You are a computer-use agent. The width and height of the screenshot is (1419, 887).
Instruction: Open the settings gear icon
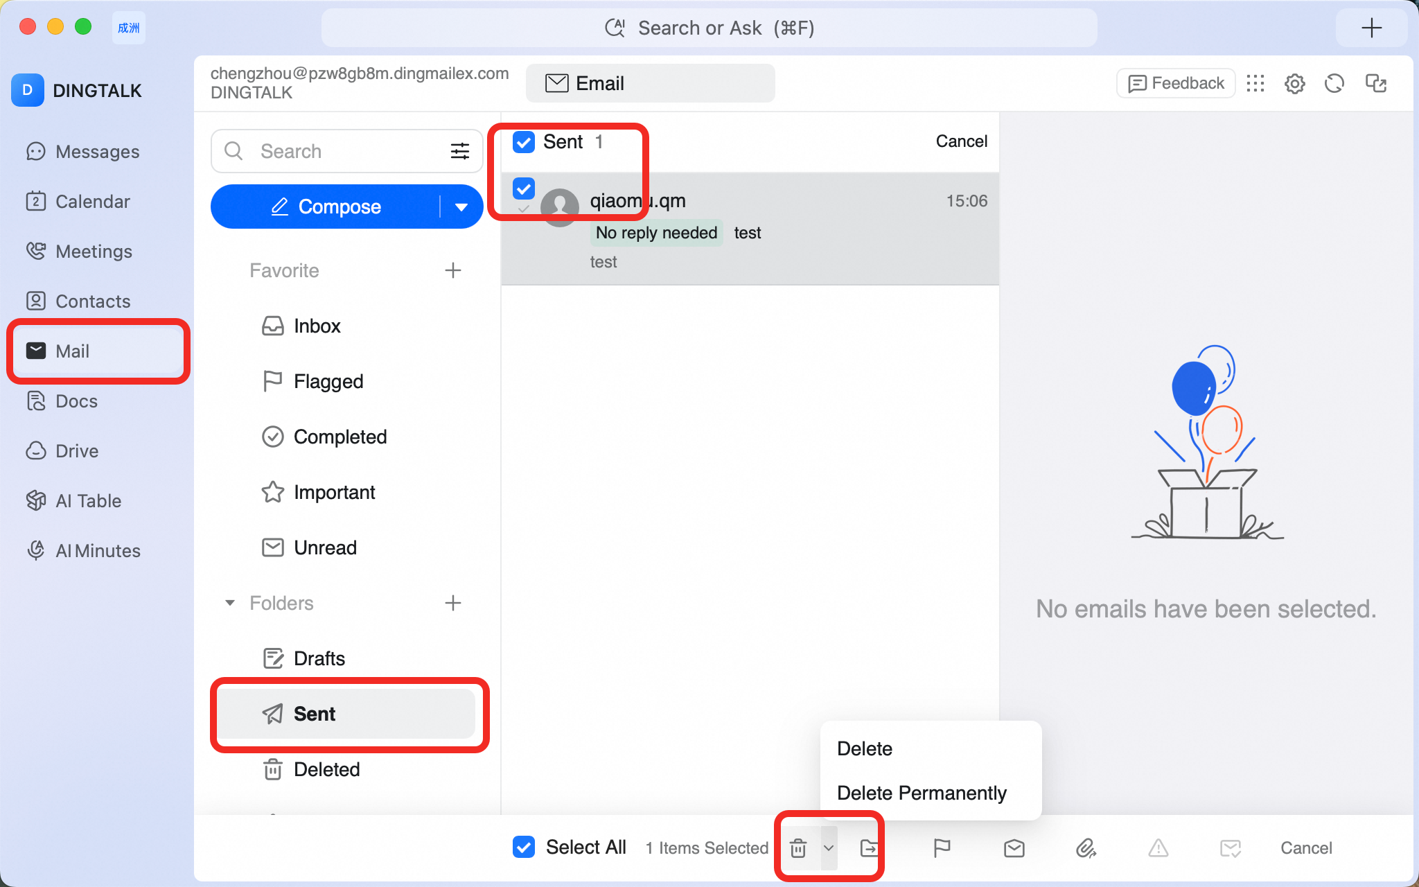1294,84
